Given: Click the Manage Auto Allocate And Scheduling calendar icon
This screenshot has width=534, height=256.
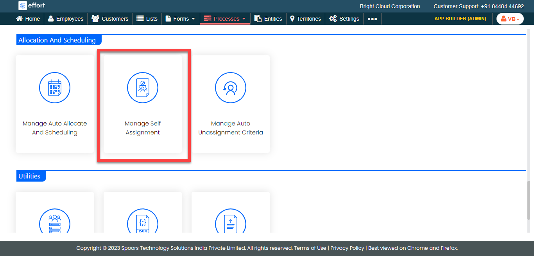Looking at the screenshot, I should 55,88.
